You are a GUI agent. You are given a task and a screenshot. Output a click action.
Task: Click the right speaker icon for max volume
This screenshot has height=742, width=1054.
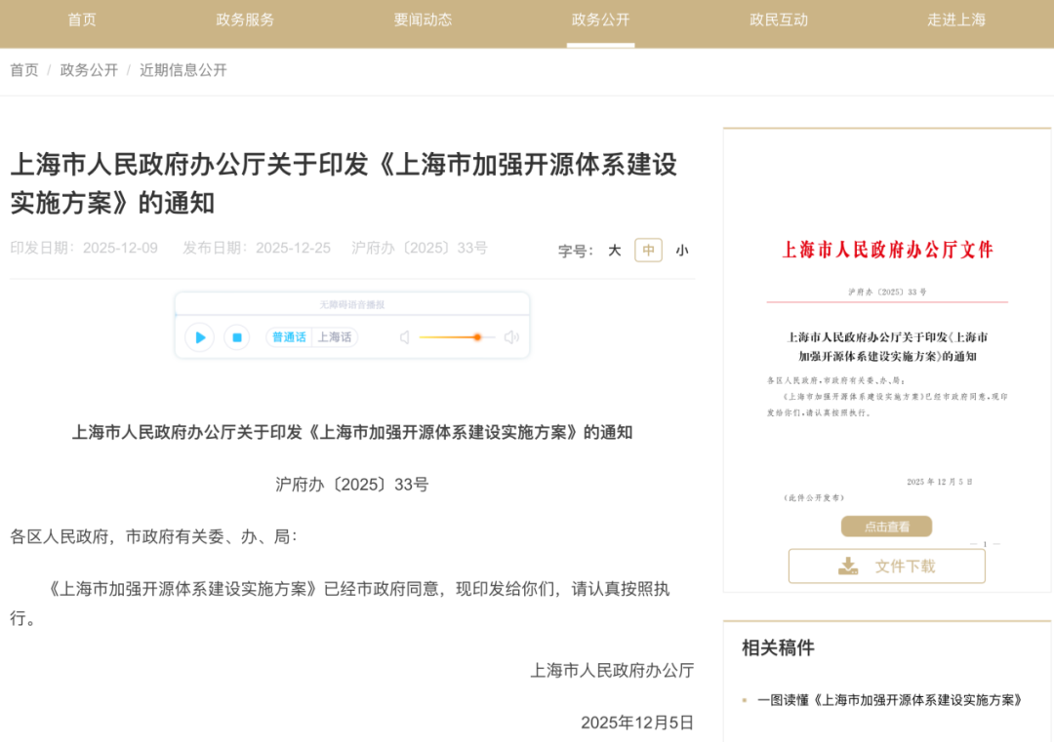[510, 336]
